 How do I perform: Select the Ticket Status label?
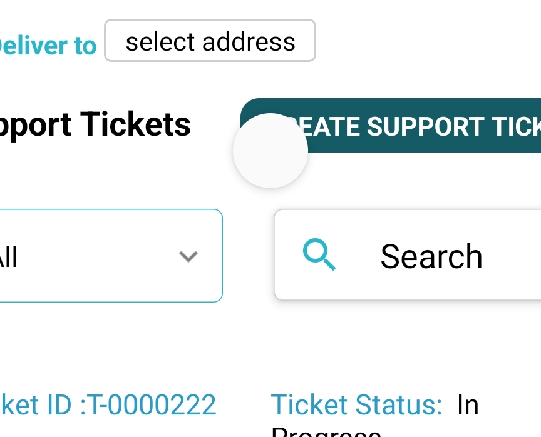[356, 404]
